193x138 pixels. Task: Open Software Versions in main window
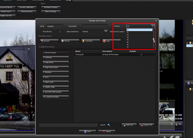click(x=51, y=7)
